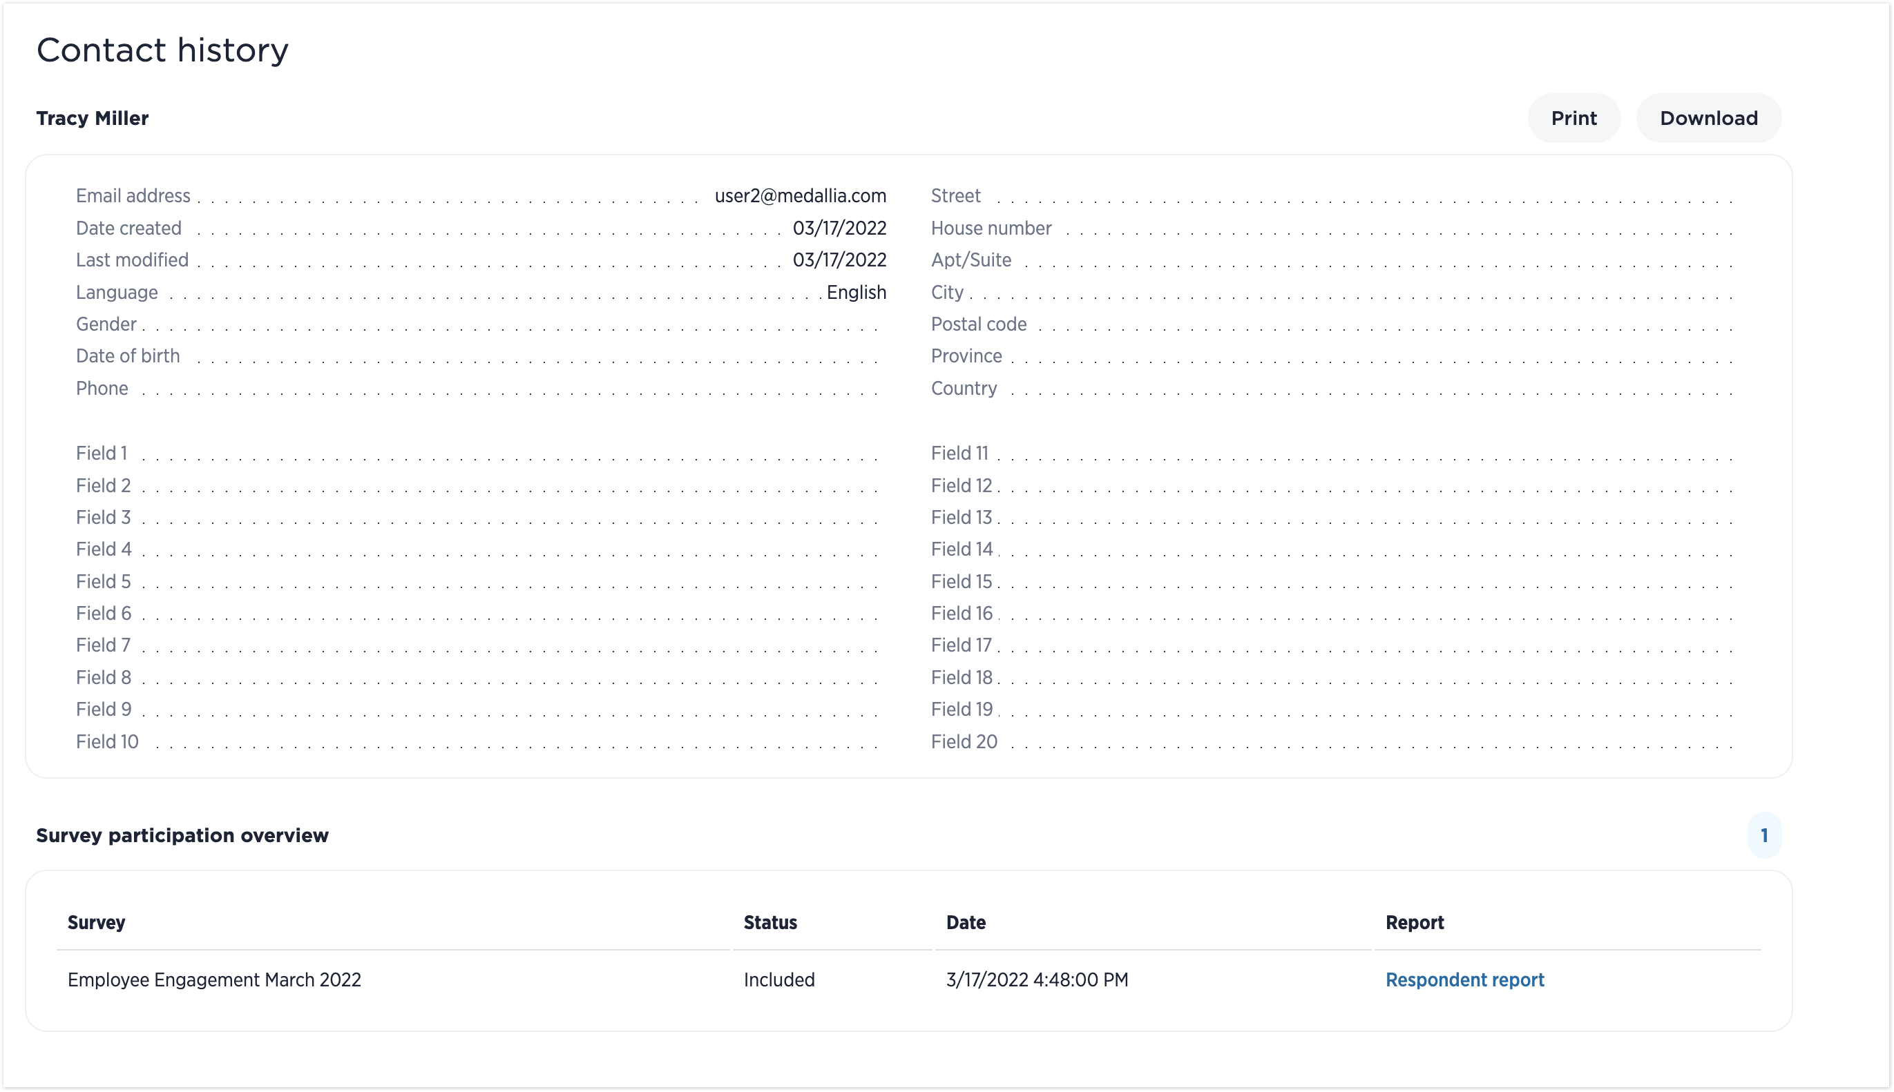
Task: Click the Survey participation overview heading
Action: pos(182,835)
